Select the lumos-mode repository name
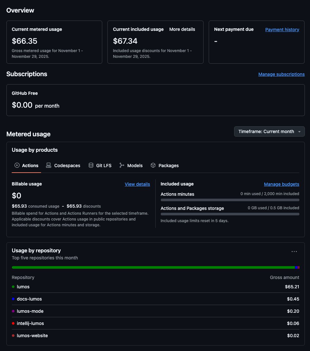The width and height of the screenshot is (310, 351). pos(30,311)
